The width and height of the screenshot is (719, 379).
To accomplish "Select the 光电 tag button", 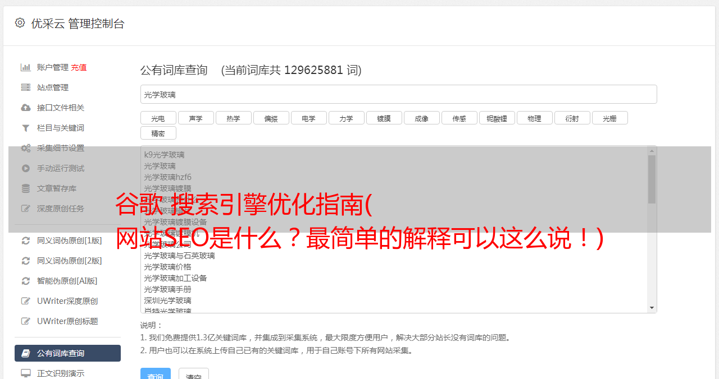I will (158, 118).
